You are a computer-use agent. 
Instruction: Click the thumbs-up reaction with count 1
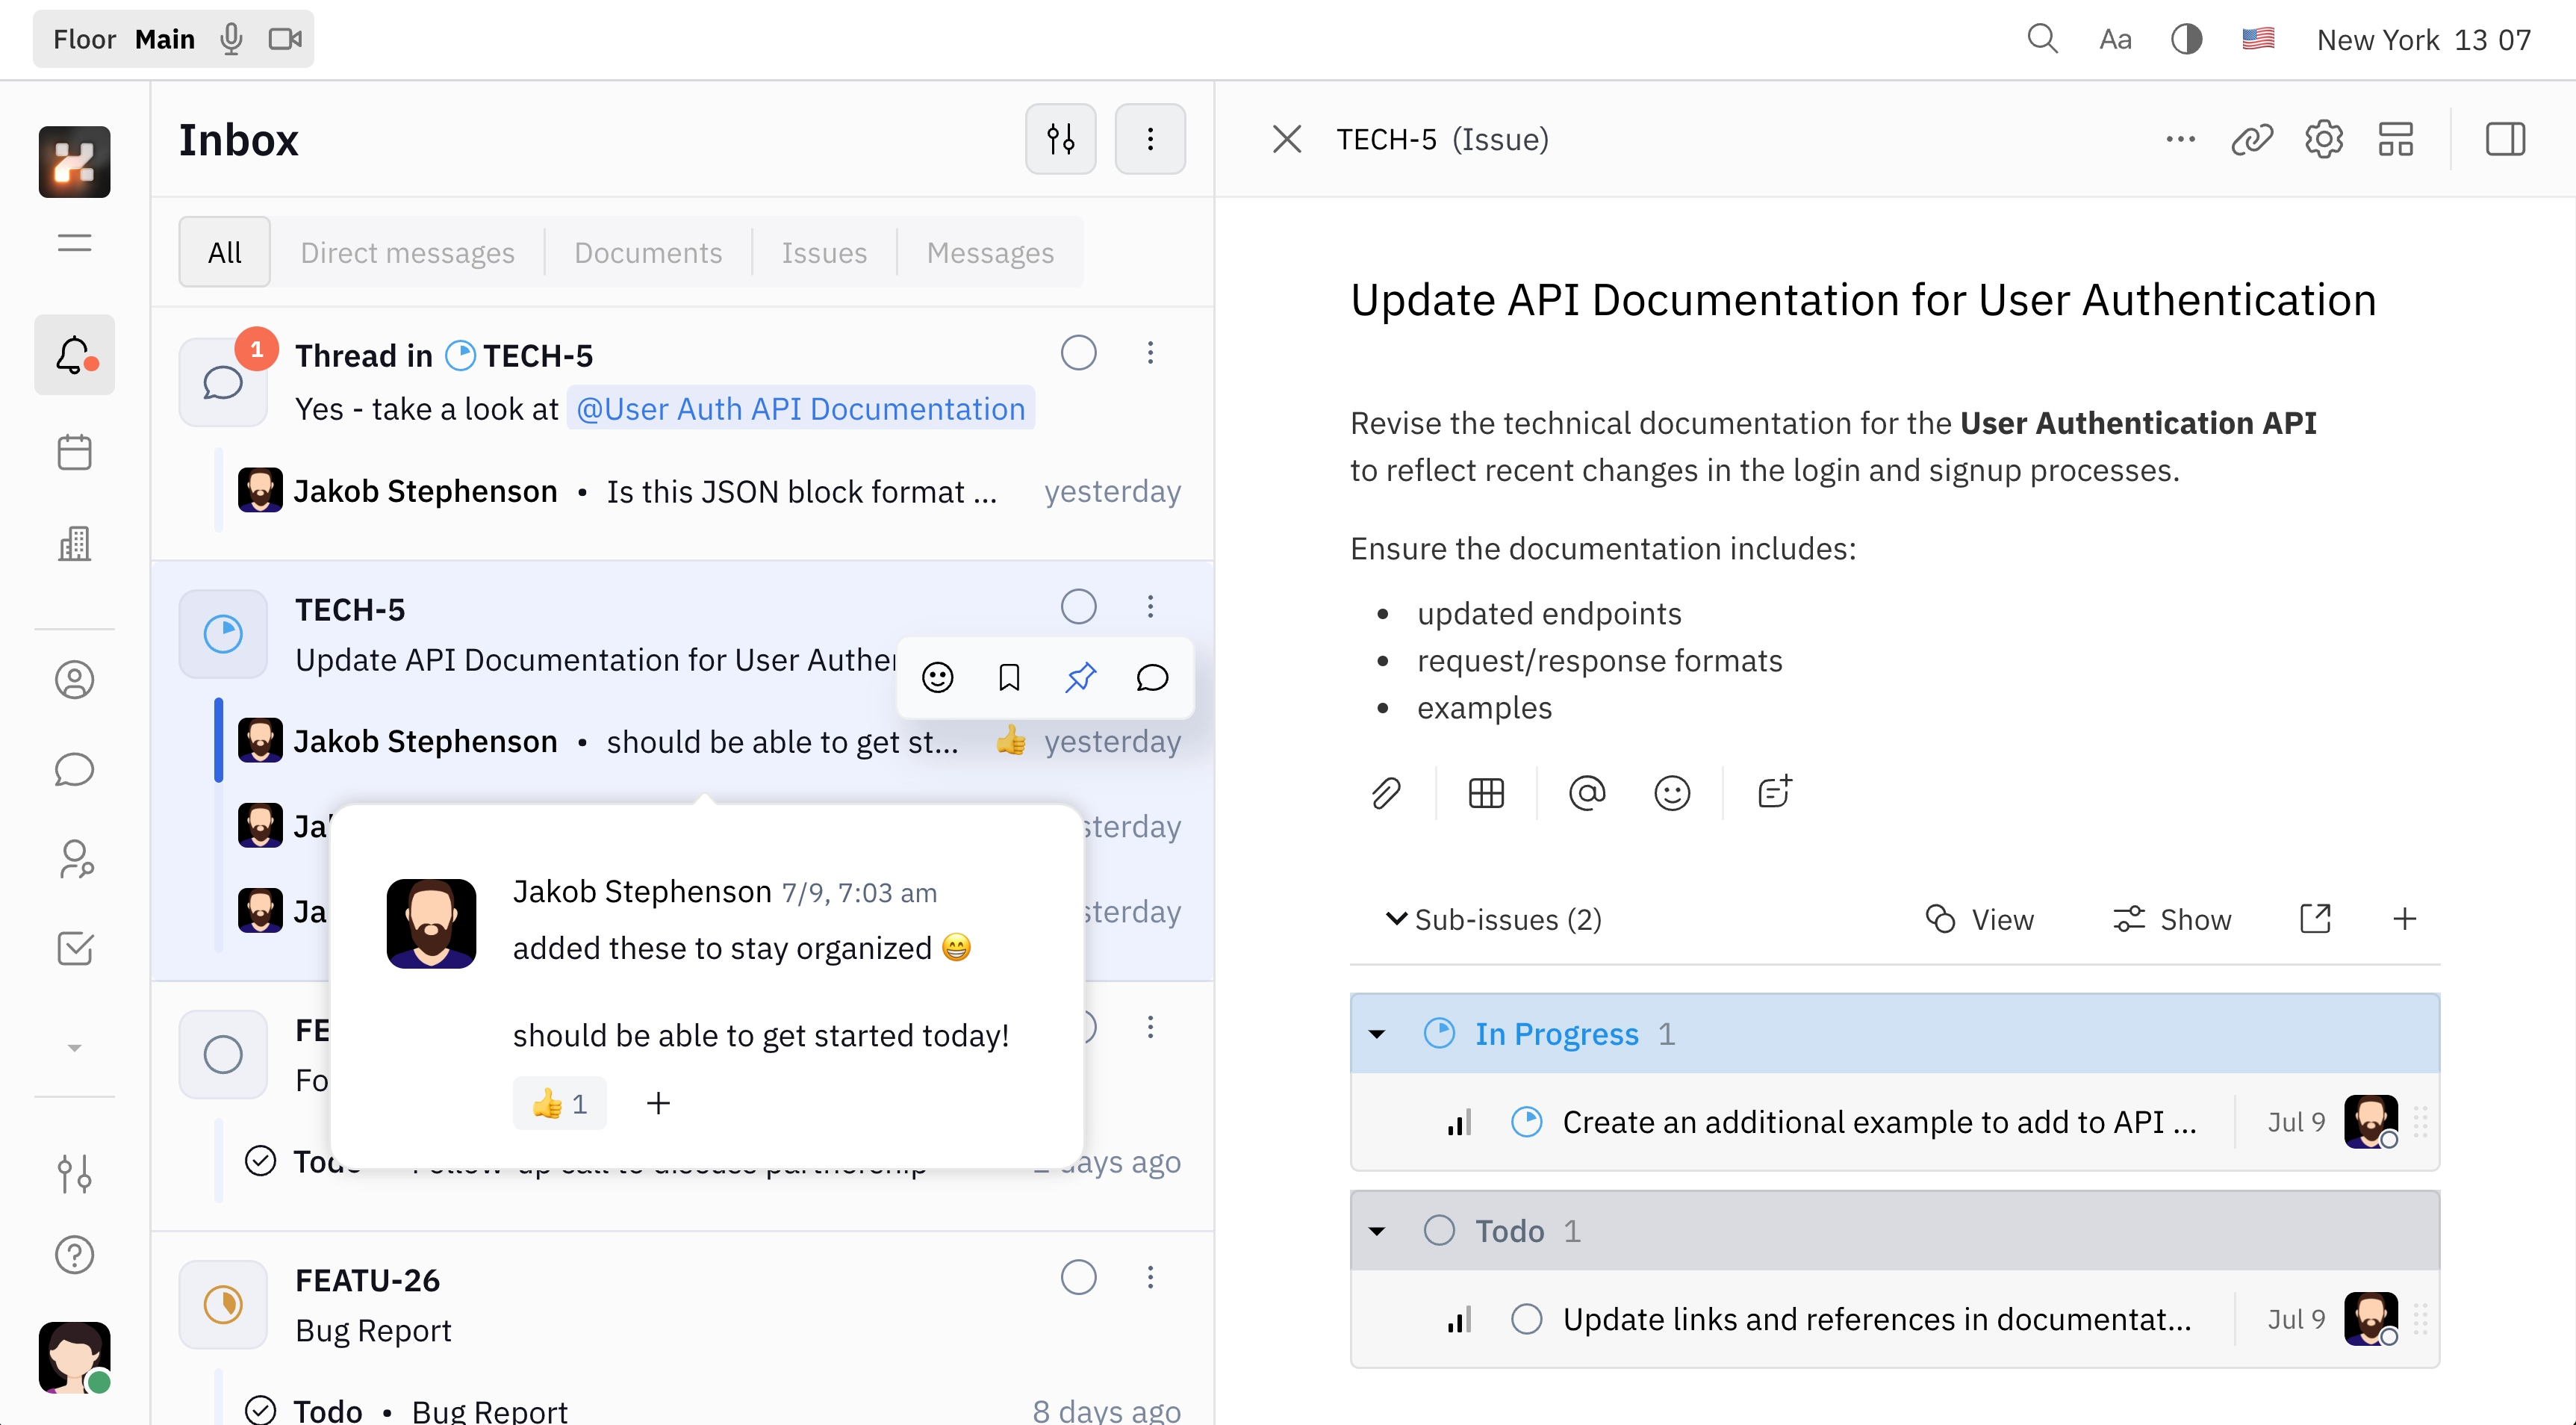coord(559,1104)
